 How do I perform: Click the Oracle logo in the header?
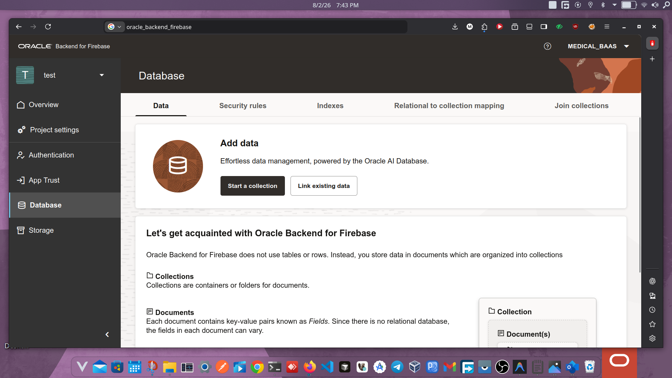35,46
